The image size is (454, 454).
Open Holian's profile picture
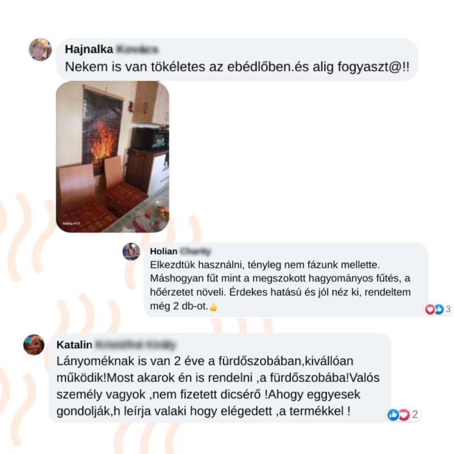[131, 251]
